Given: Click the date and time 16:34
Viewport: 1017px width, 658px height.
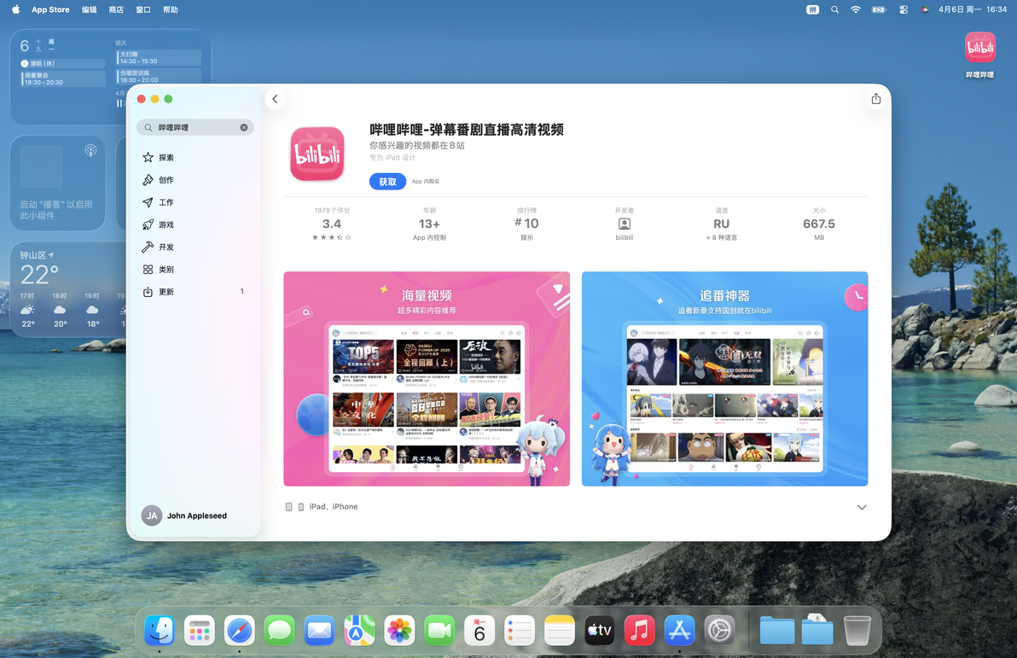Looking at the screenshot, I should point(973,9).
